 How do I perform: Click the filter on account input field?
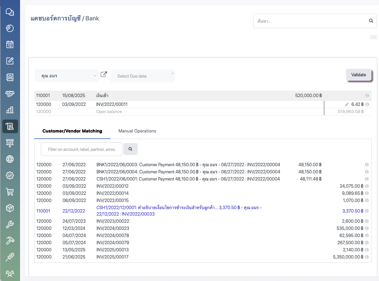click(x=82, y=149)
